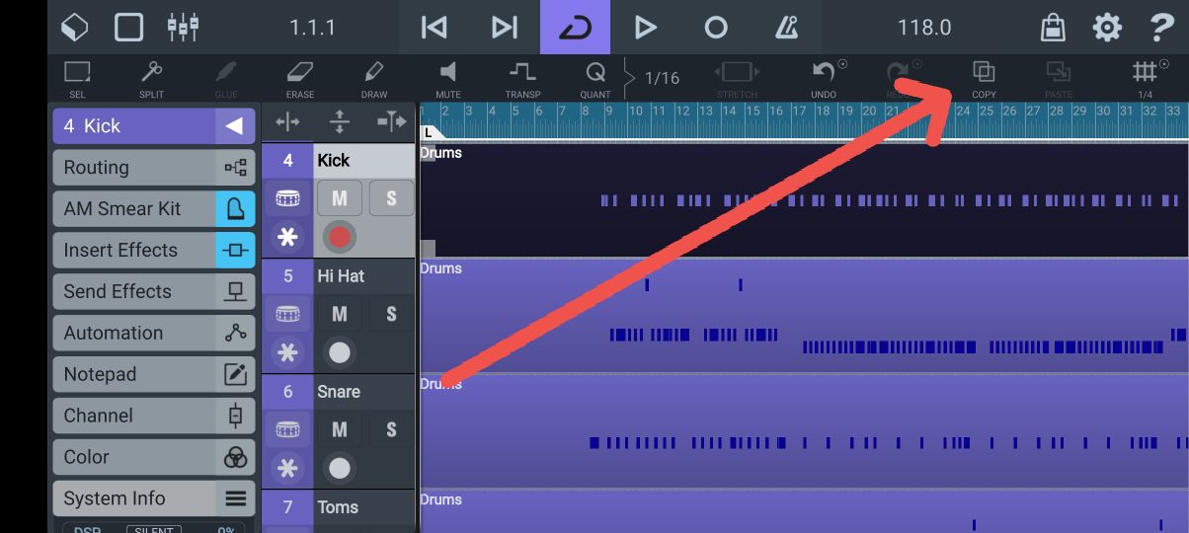Screen dimensions: 1189x533
Task: Mute the Snare track
Action: (x=340, y=429)
